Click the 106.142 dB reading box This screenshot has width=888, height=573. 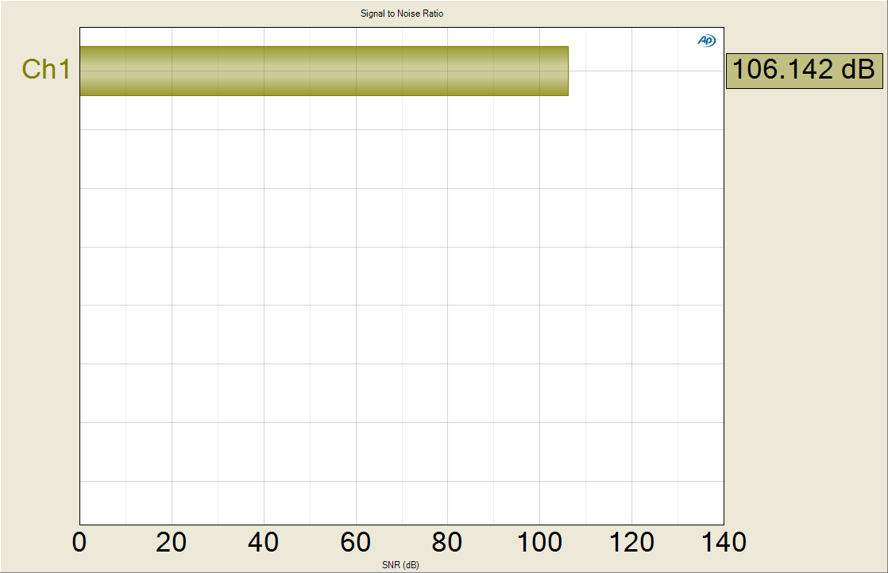[x=804, y=71]
